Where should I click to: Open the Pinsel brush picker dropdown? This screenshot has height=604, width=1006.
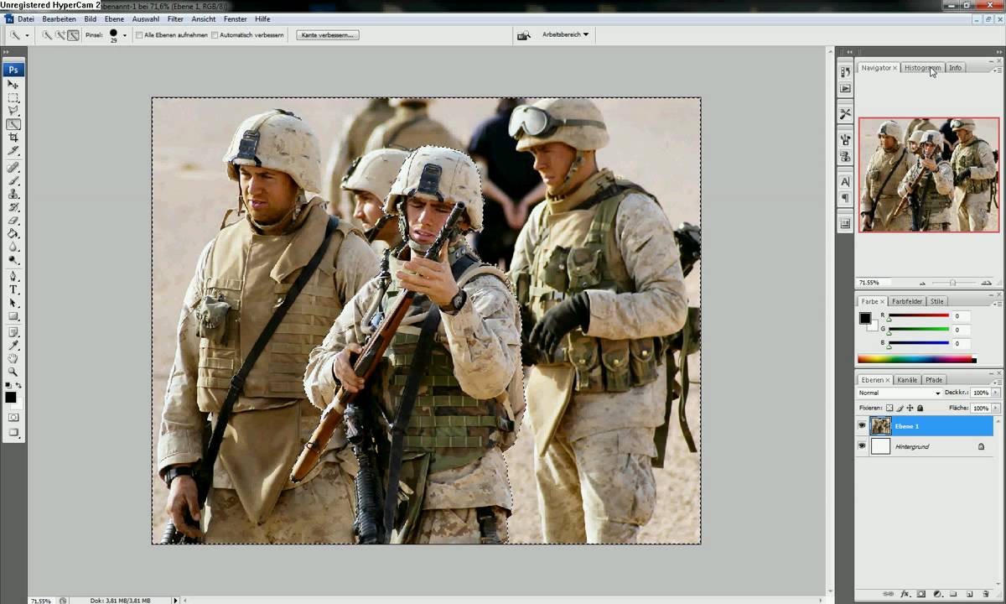[x=125, y=35]
